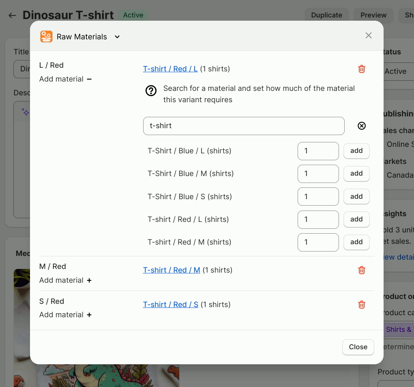Click Preview on the product page
The width and height of the screenshot is (414, 387).
pyautogui.click(x=373, y=15)
